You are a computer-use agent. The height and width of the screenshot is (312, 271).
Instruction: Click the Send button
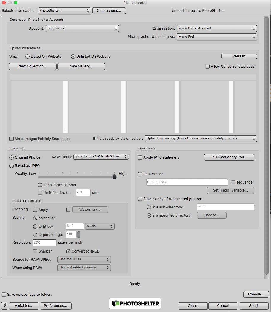click(254, 305)
